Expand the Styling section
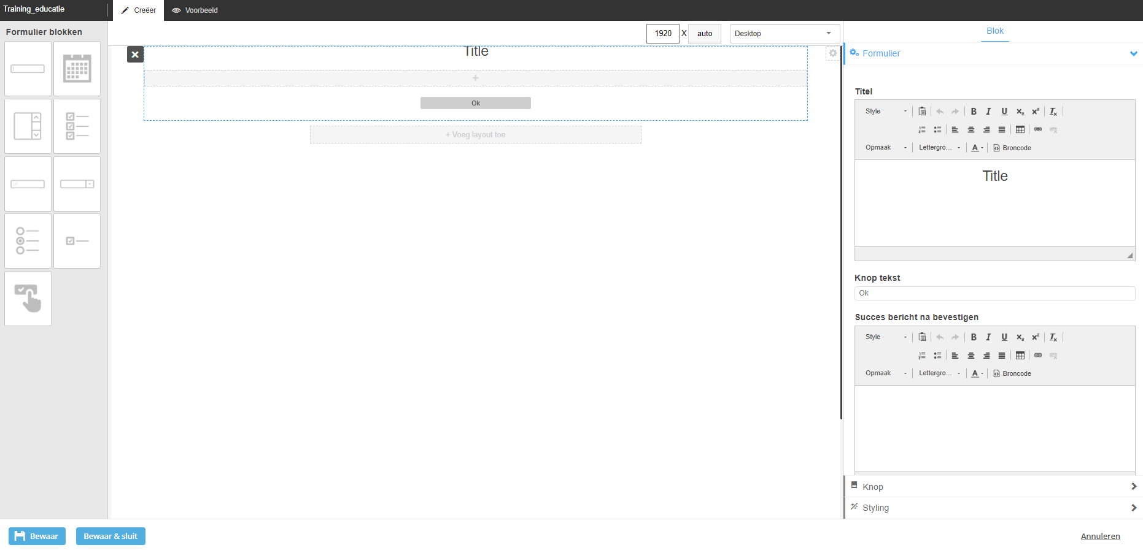 point(993,508)
